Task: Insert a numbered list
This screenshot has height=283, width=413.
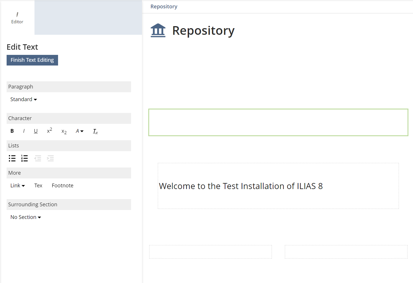Action: click(x=24, y=158)
